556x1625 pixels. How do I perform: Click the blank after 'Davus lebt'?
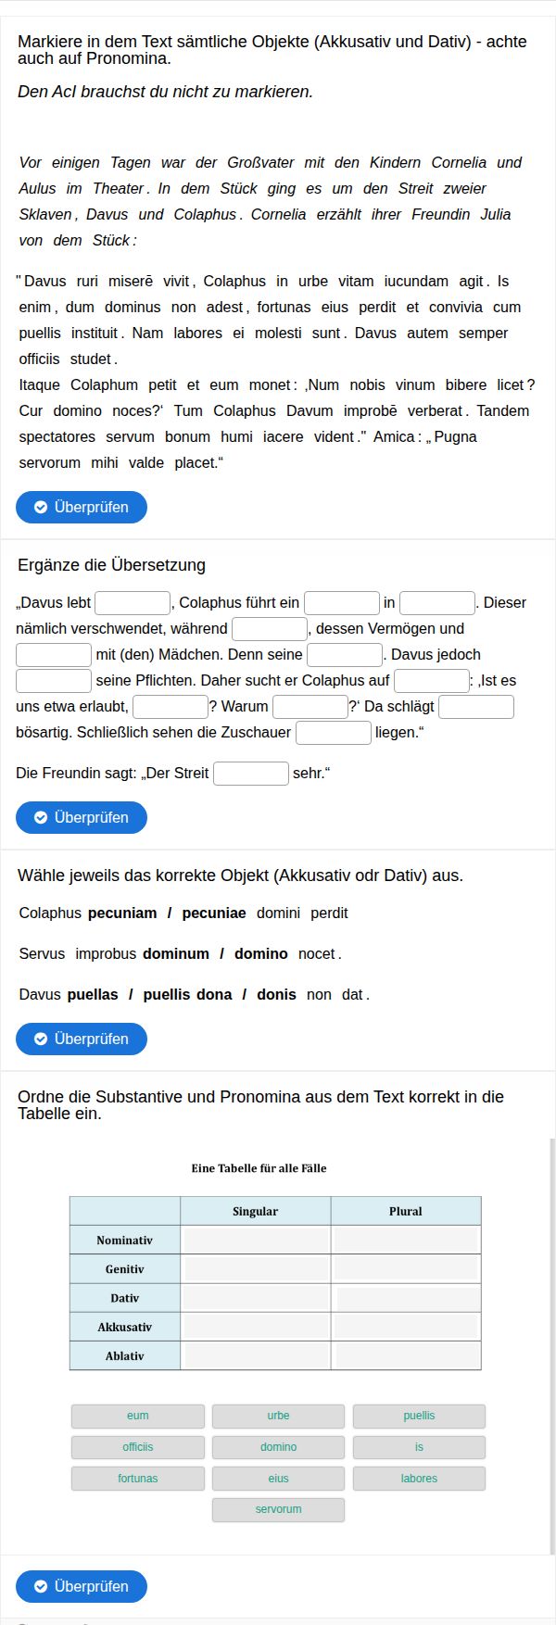click(133, 603)
